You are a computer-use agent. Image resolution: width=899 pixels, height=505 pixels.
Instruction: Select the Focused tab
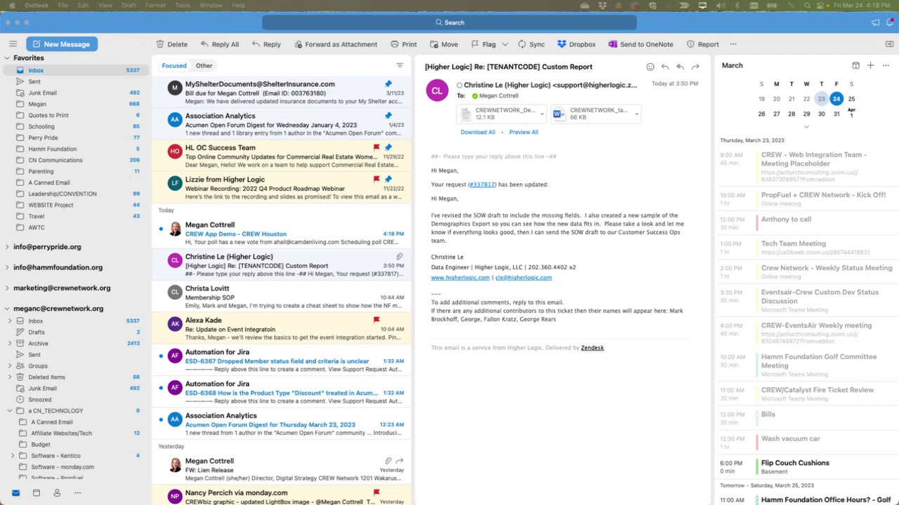pyautogui.click(x=174, y=65)
